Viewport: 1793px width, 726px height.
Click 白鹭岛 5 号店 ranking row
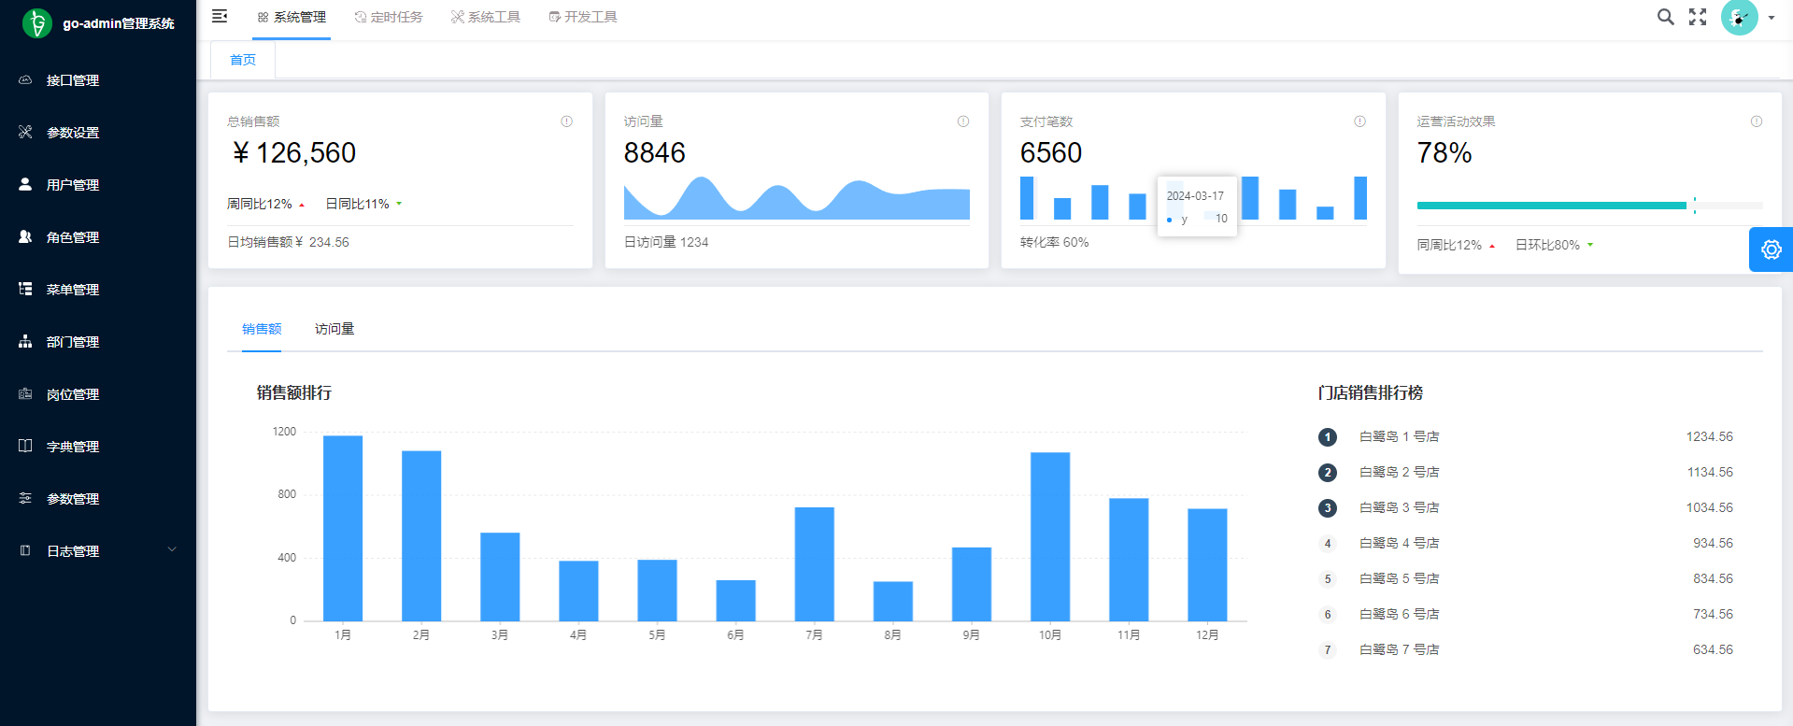coord(1526,578)
